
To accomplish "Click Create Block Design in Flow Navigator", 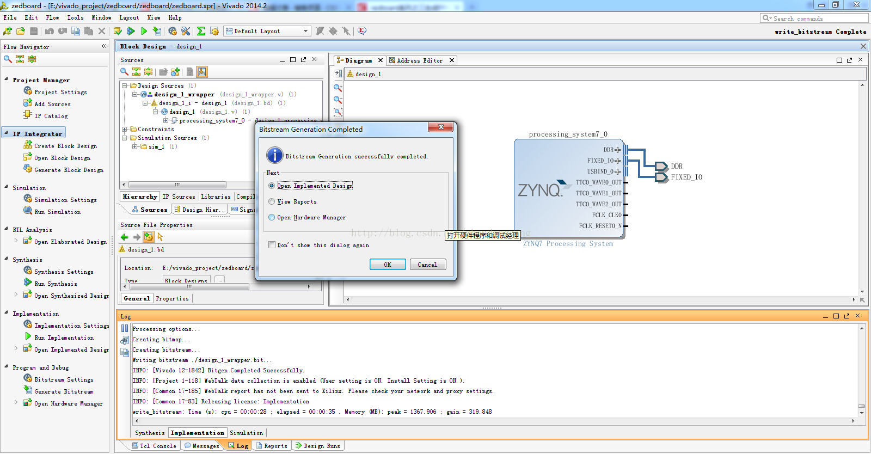I will tap(65, 146).
